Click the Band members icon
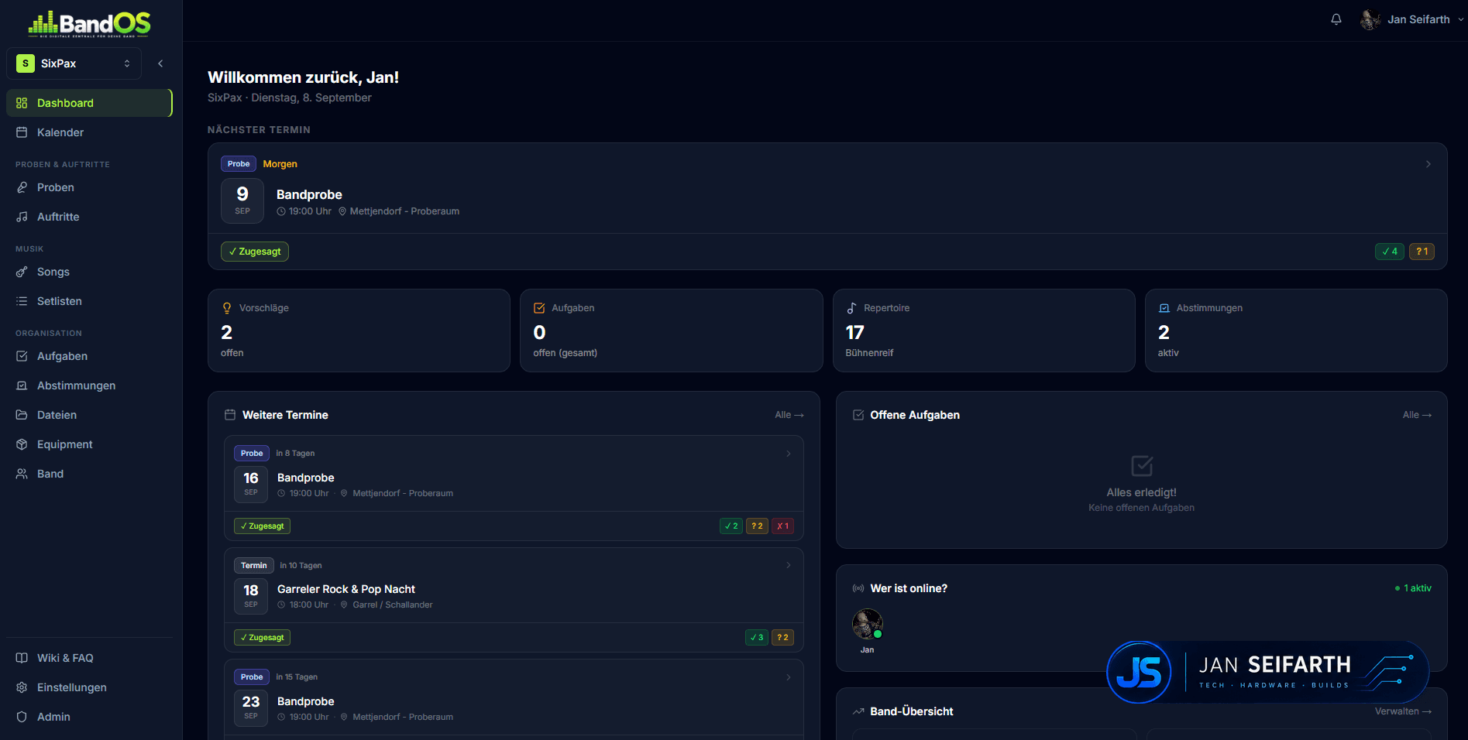Viewport: 1468px width, 740px height. 22,474
